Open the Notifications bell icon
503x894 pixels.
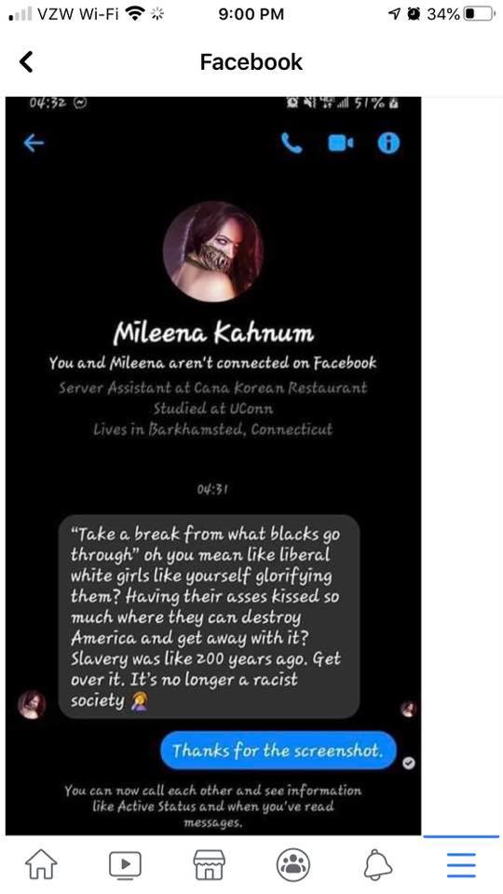pyautogui.click(x=377, y=864)
